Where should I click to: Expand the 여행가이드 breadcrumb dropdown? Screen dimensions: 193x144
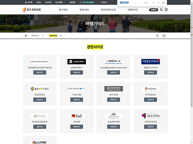(38, 36)
